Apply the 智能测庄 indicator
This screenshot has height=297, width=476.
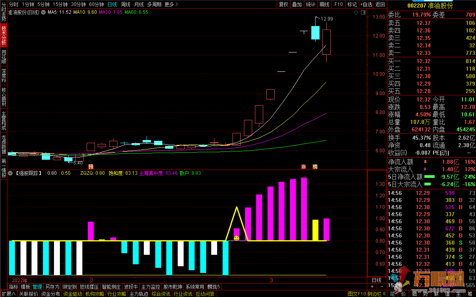click(111, 287)
